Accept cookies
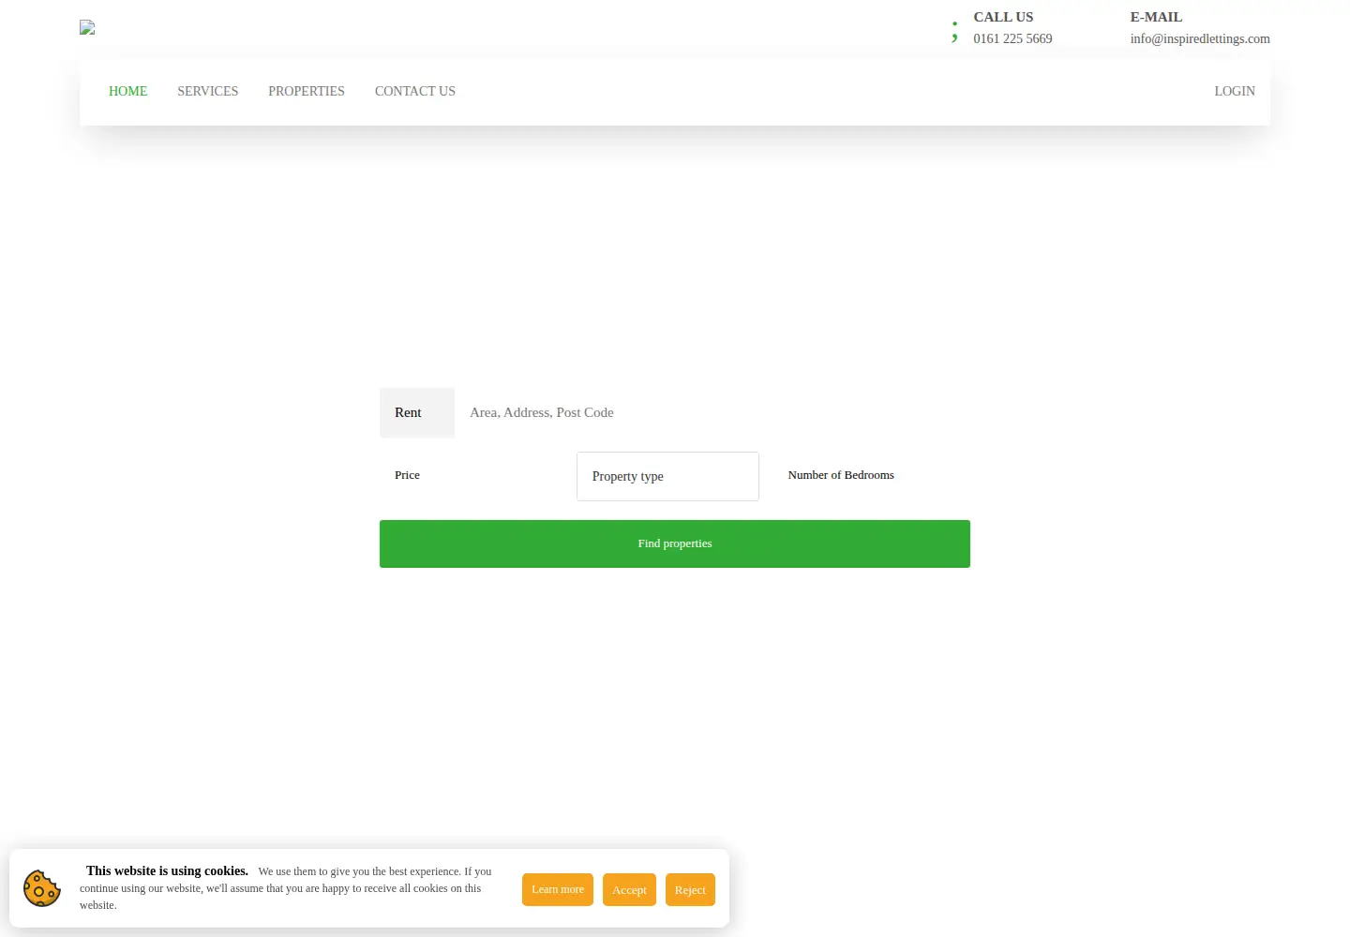This screenshot has height=937, width=1350. click(x=629, y=890)
